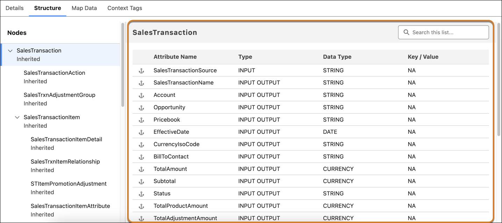Screen dimensions: 502x223
Task: Click the anchor icon beside SalesTransactionSource
Action: [x=141, y=70]
